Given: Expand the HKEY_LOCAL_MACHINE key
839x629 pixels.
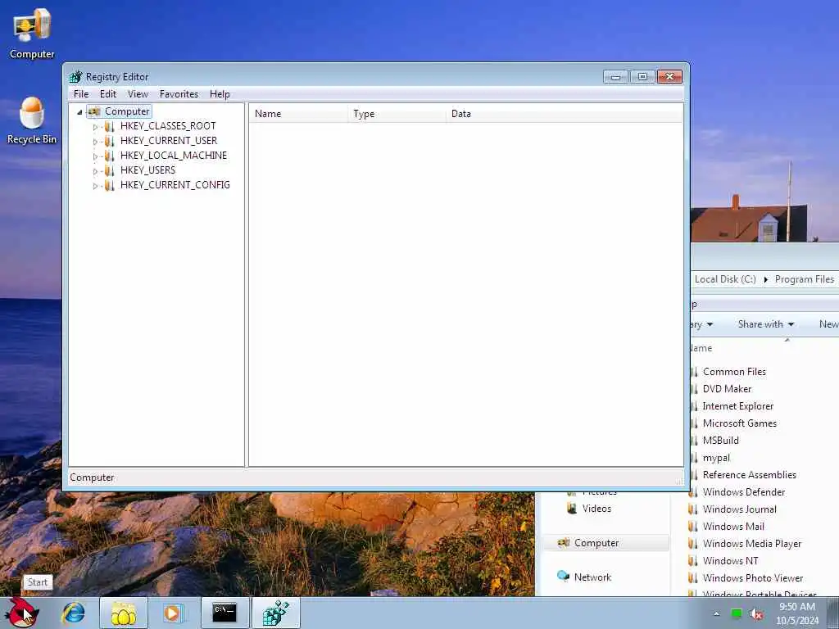Looking at the screenshot, I should 95,156.
